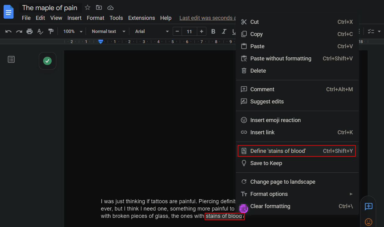Viewport: 384px width, 227px height.
Task: Open the View menu
Action: (56, 18)
